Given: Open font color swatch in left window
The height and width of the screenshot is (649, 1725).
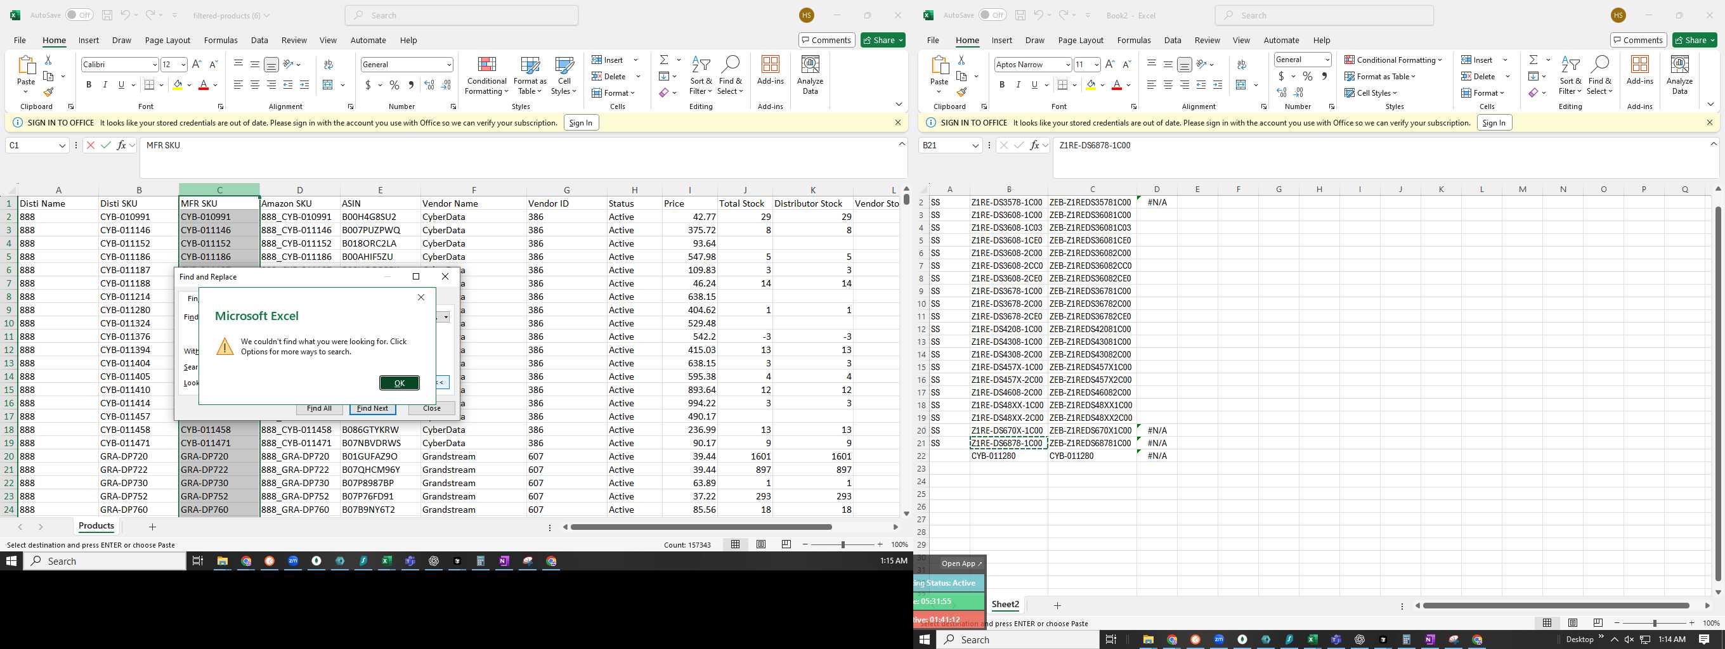Looking at the screenshot, I should click(x=204, y=85).
